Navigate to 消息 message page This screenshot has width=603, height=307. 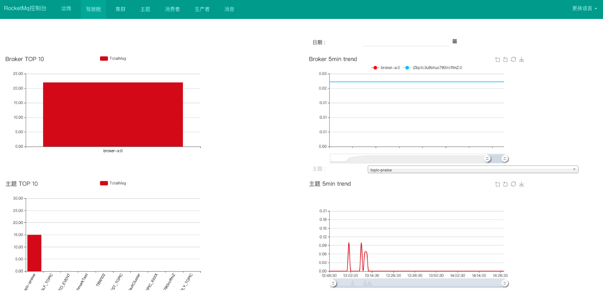click(229, 9)
